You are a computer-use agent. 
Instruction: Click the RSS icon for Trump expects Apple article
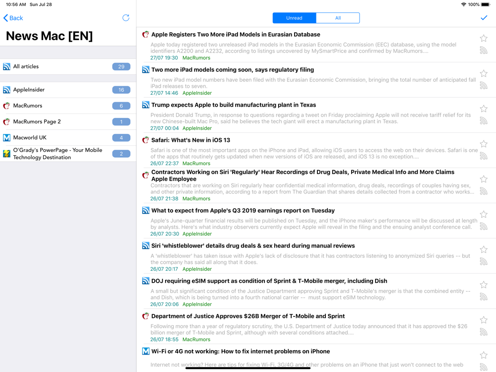coord(483,121)
